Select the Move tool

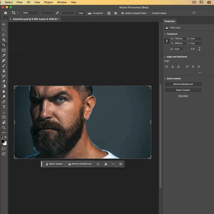click(x=4, y=25)
